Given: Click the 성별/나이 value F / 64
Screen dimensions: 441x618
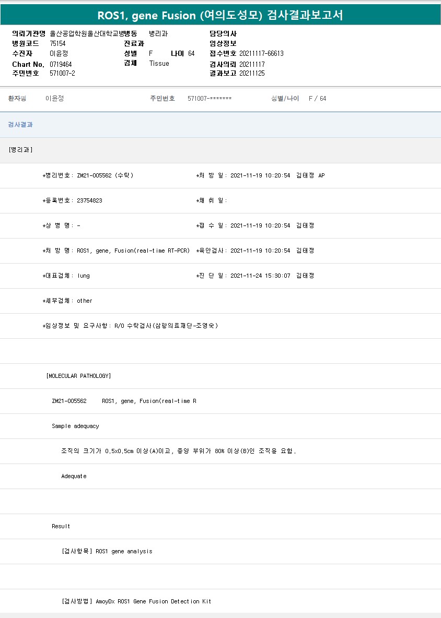Looking at the screenshot, I should tap(317, 99).
